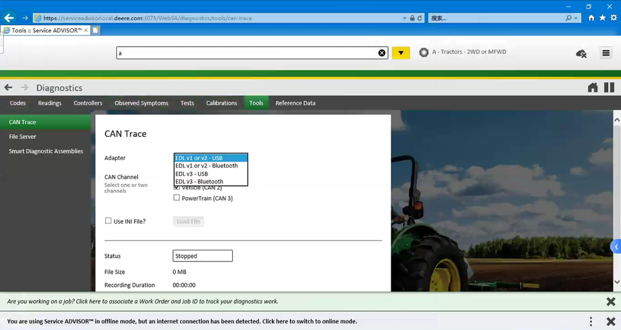Click the browser back arrow button
621x330 pixels.
8,18
